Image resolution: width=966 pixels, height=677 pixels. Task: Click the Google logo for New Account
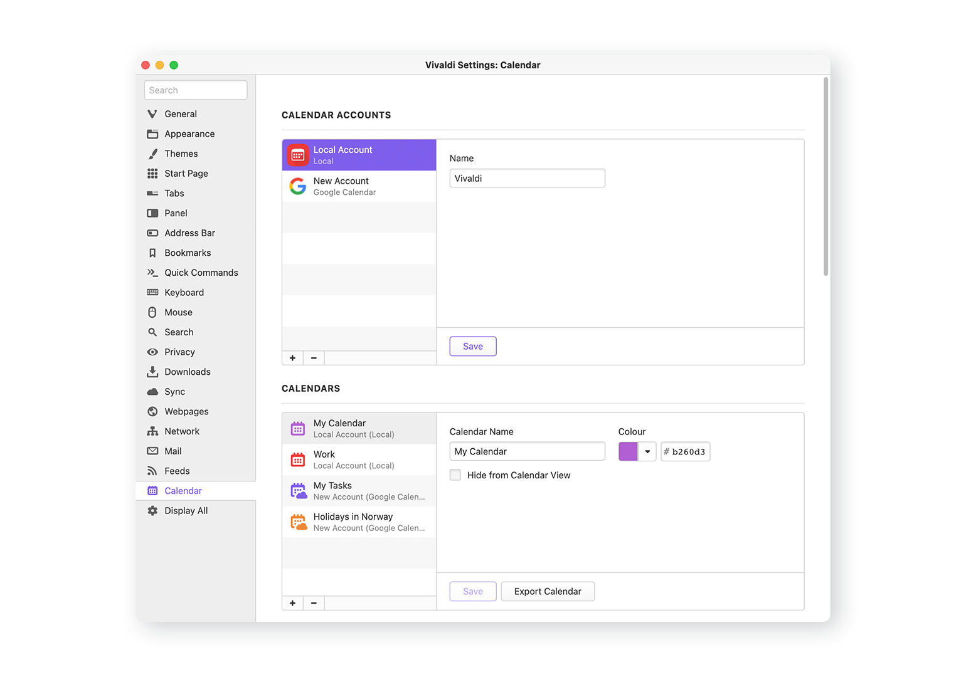pyautogui.click(x=298, y=186)
